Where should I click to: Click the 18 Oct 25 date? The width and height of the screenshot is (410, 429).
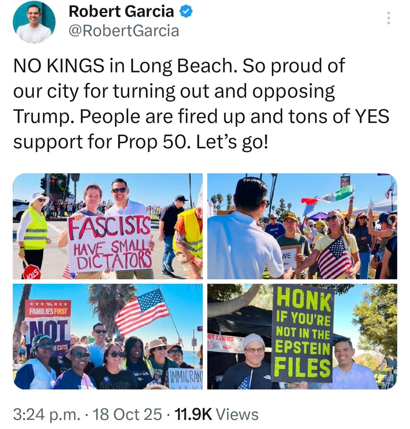128,414
